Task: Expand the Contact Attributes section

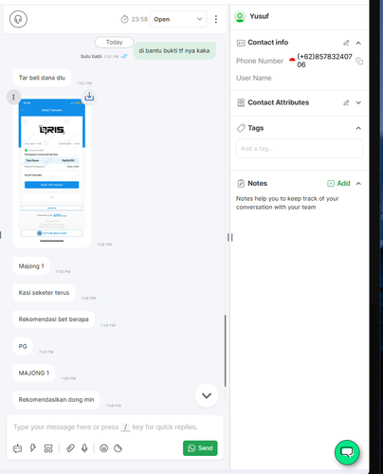Action: [x=358, y=102]
